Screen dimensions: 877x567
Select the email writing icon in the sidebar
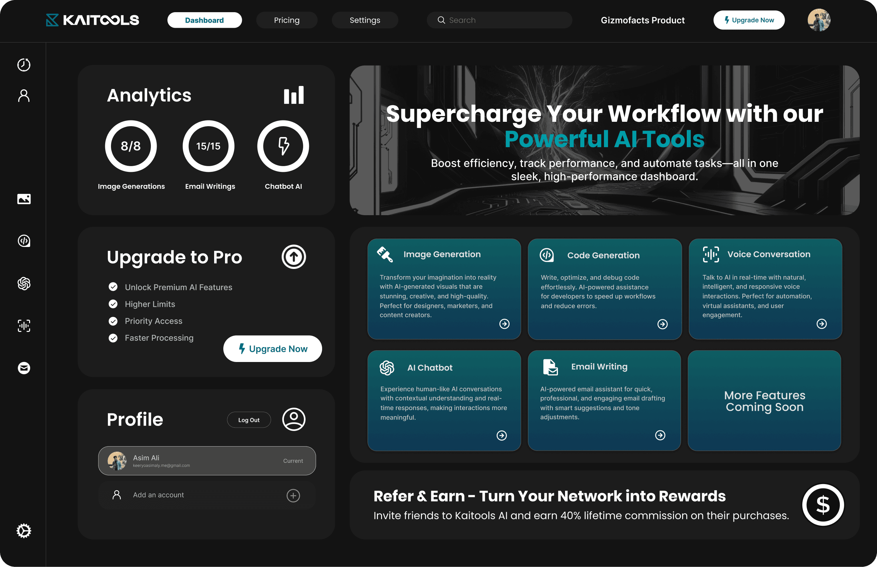24,368
